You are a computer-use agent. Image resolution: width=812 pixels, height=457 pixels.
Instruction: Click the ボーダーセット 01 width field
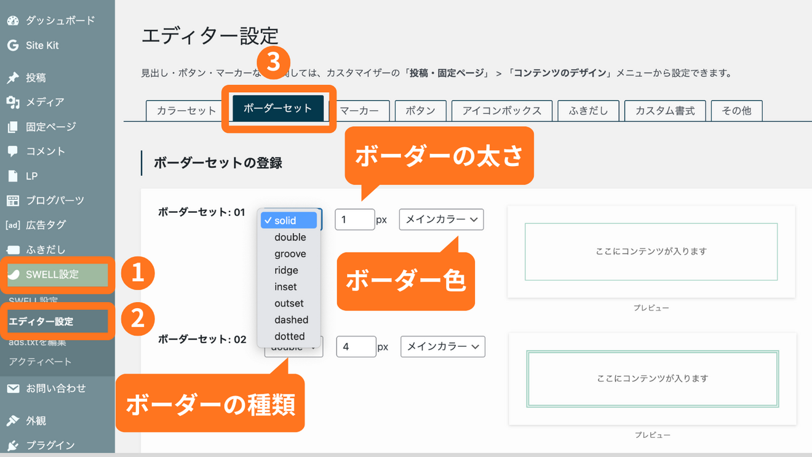click(355, 220)
